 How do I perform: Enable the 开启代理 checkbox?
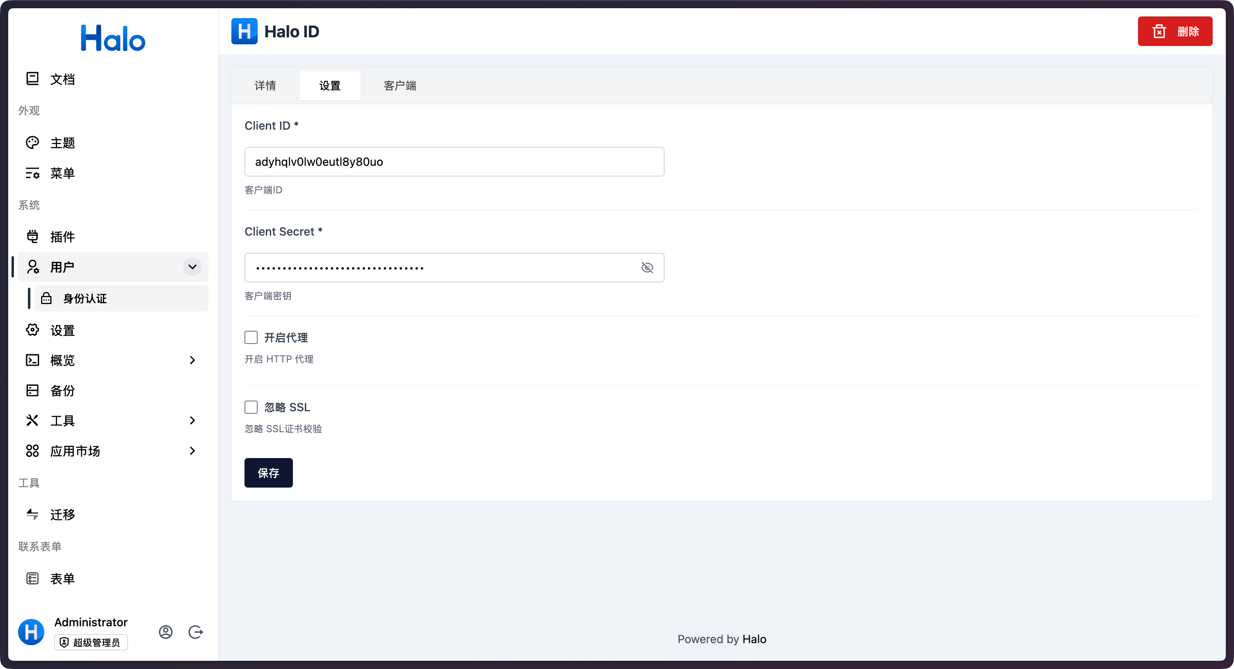pos(251,337)
